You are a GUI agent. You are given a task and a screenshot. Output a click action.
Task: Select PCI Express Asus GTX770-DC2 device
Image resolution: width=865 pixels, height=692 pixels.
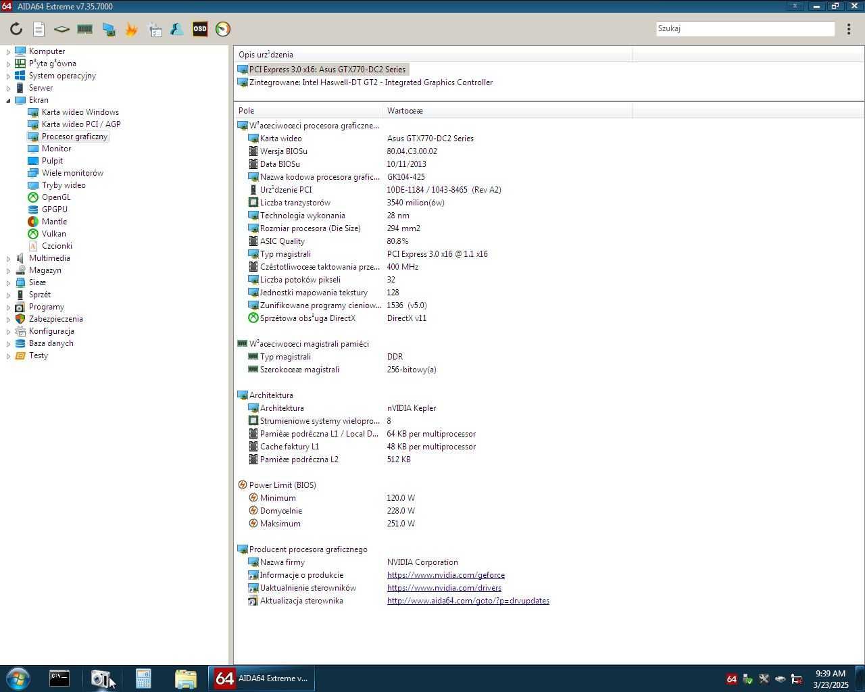click(x=327, y=70)
